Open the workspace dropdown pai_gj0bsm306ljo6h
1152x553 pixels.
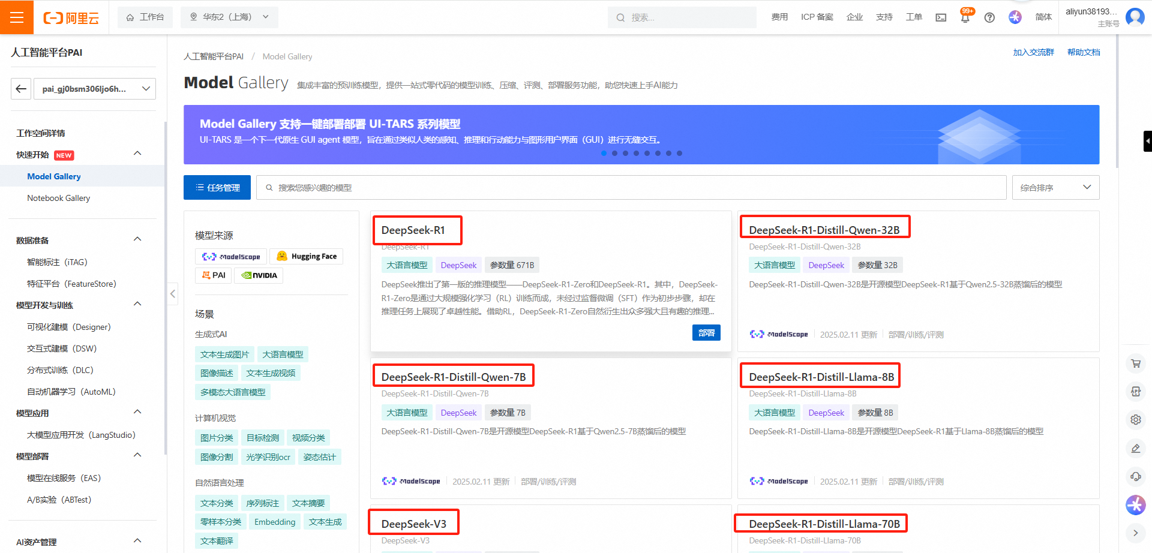tap(95, 89)
